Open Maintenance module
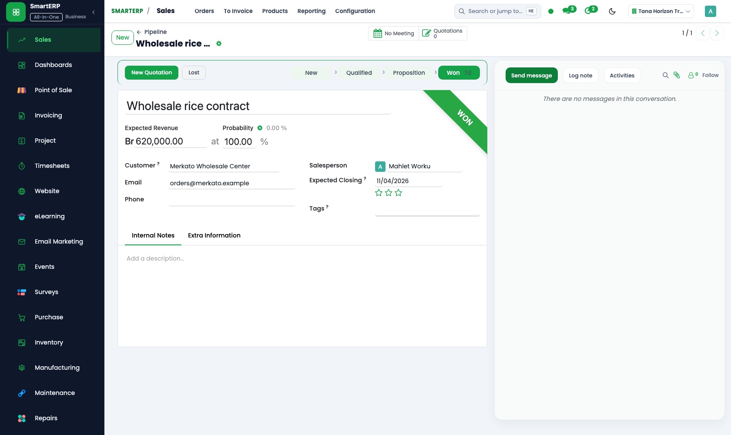The image size is (731, 435). pyautogui.click(x=54, y=393)
